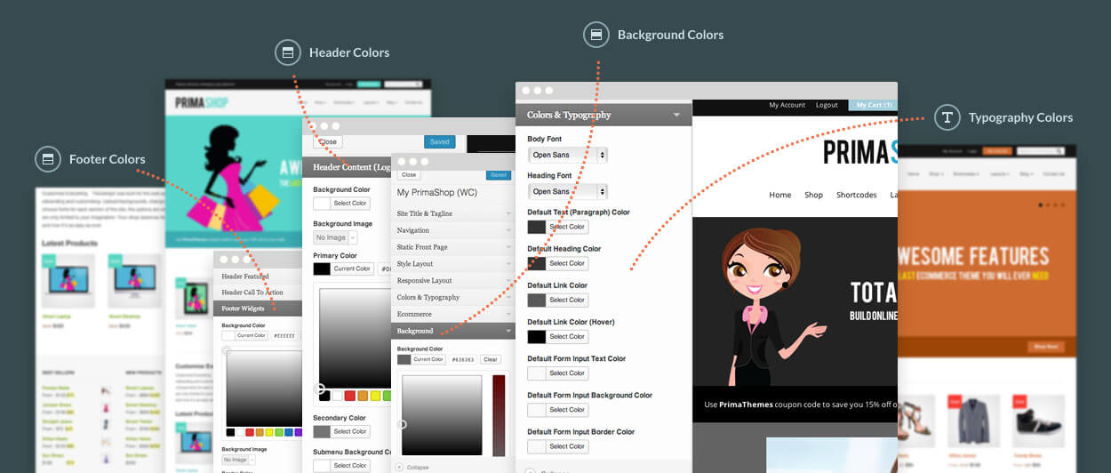The height and width of the screenshot is (473, 1111).
Task: Open the Header Featured row
Action: click(x=258, y=277)
